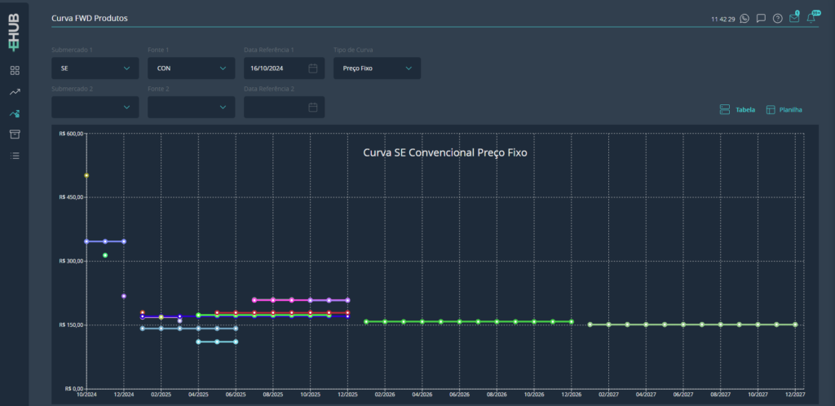The height and width of the screenshot is (406, 835).
Task: Click the yellow data point near R$ 500
Action: (86, 175)
